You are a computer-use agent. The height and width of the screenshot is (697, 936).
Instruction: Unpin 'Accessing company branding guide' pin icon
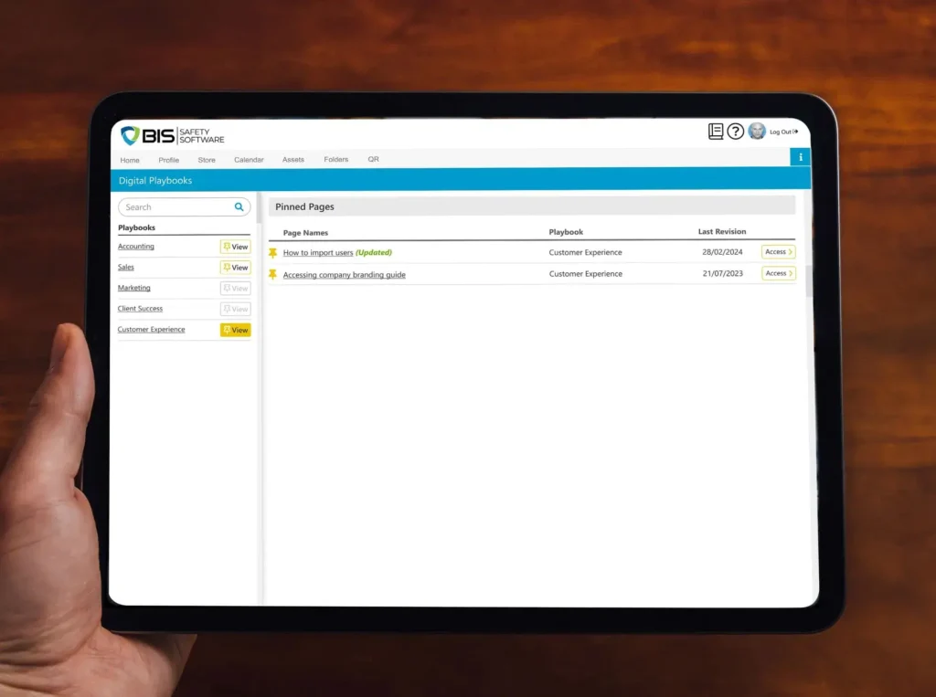272,274
